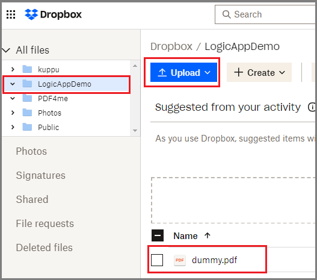This screenshot has height=280, width=317.
Task: Click the Public folder icon
Action: [27, 127]
